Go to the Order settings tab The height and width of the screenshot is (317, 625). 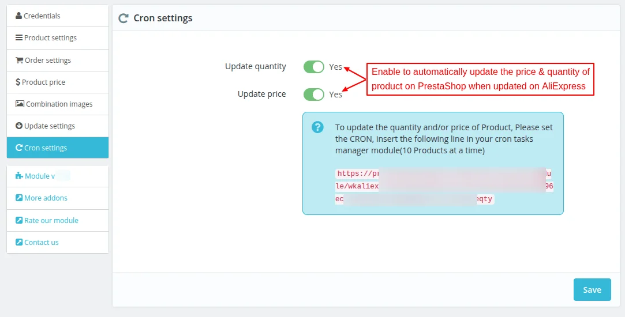(x=47, y=61)
